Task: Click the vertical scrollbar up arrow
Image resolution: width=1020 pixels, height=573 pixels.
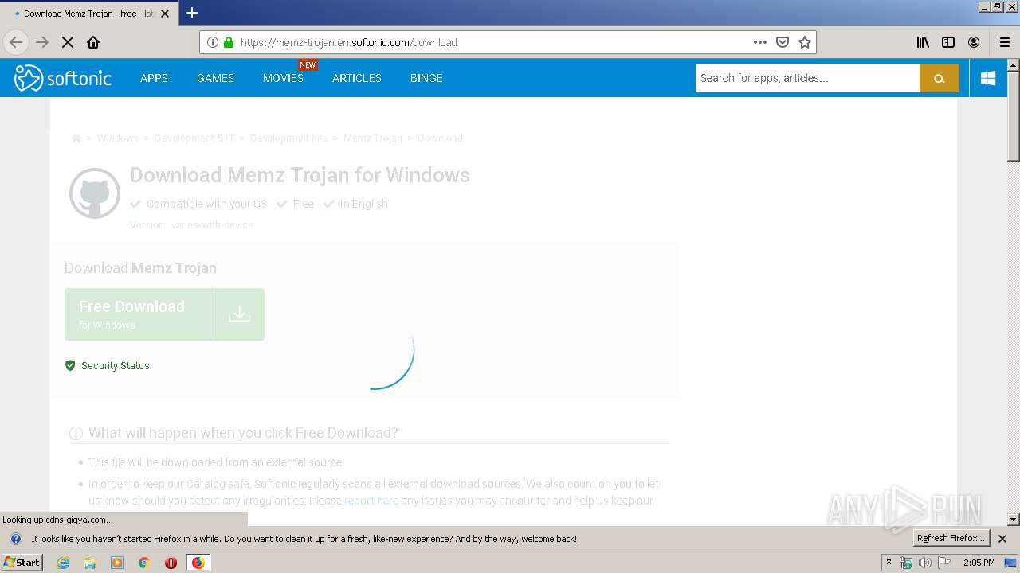Action: [1014, 65]
